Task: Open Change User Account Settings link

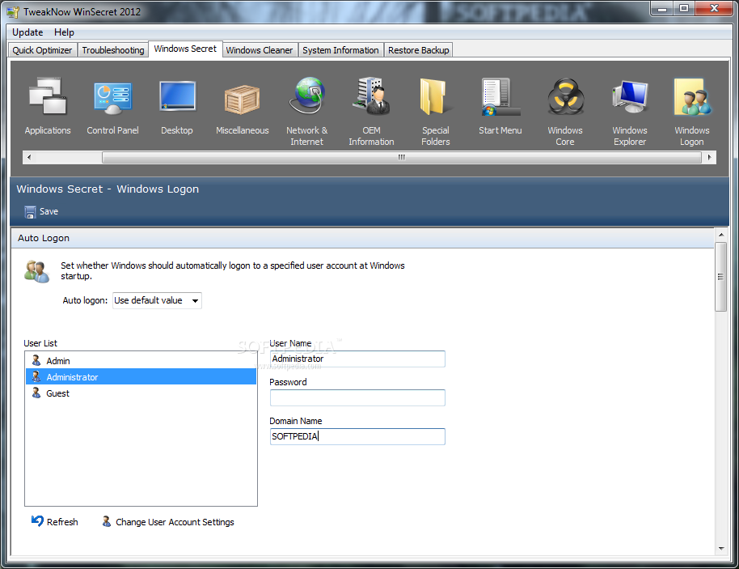Action: (x=175, y=522)
